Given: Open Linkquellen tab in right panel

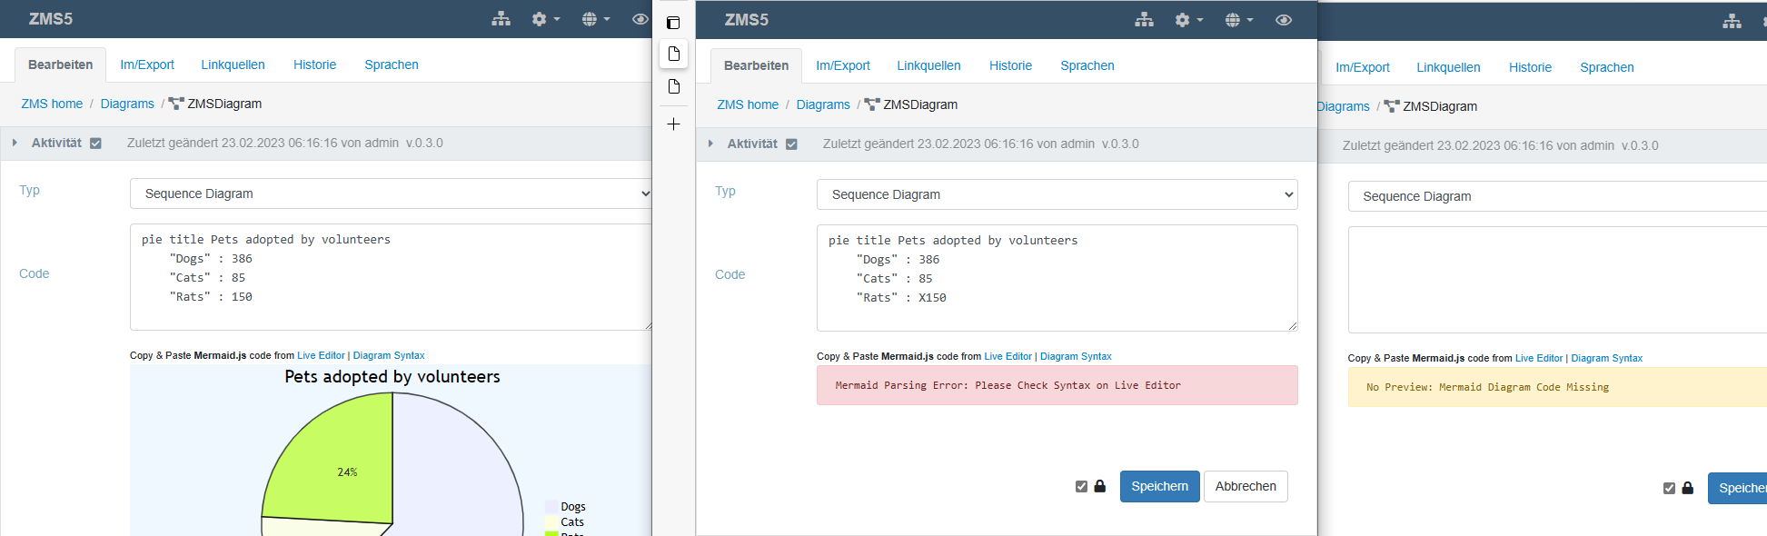Looking at the screenshot, I should [1448, 67].
